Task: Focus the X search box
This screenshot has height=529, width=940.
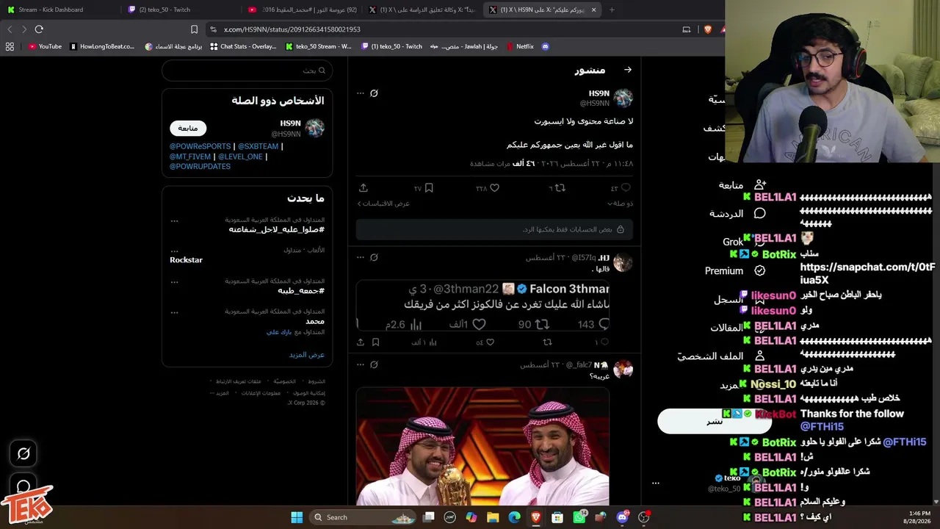Action: (x=247, y=71)
